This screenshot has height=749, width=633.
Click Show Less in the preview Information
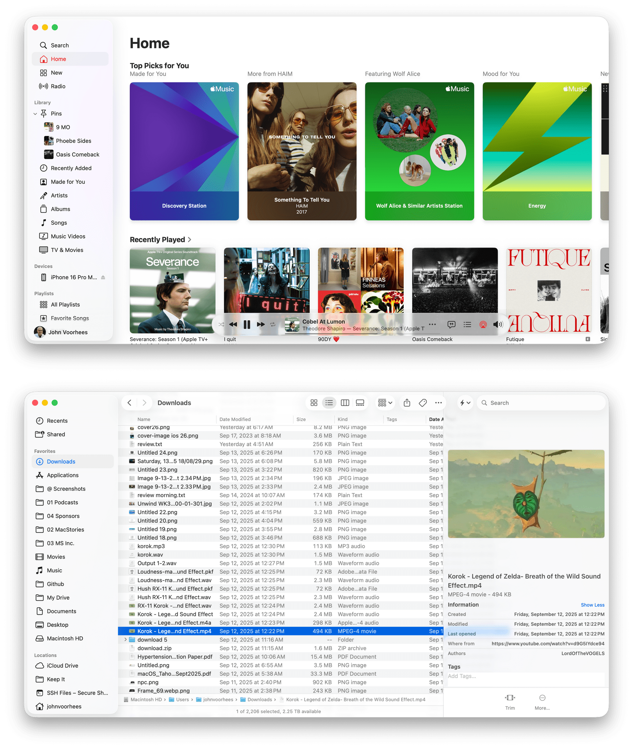pyautogui.click(x=592, y=605)
